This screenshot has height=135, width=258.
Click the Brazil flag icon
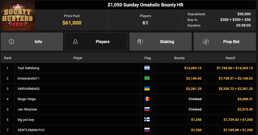pyautogui.click(x=147, y=78)
